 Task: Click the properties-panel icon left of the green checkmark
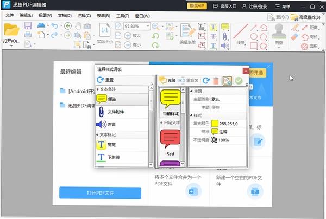coord(227,81)
